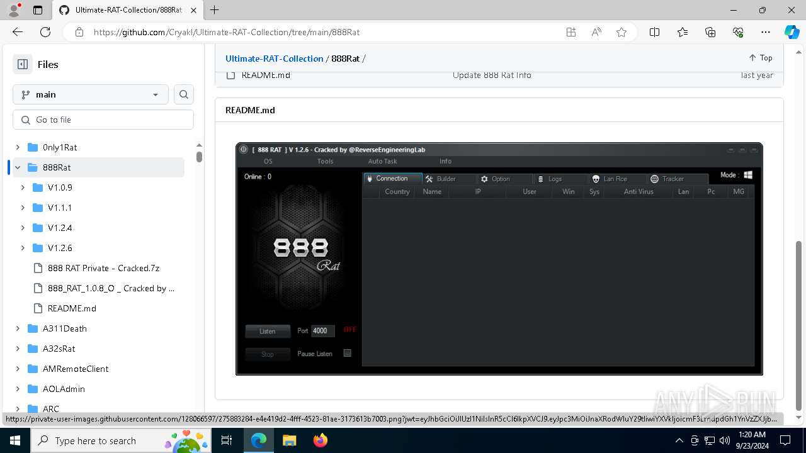The width and height of the screenshot is (806, 453).
Task: View site information lock icon
Action: [x=79, y=32]
